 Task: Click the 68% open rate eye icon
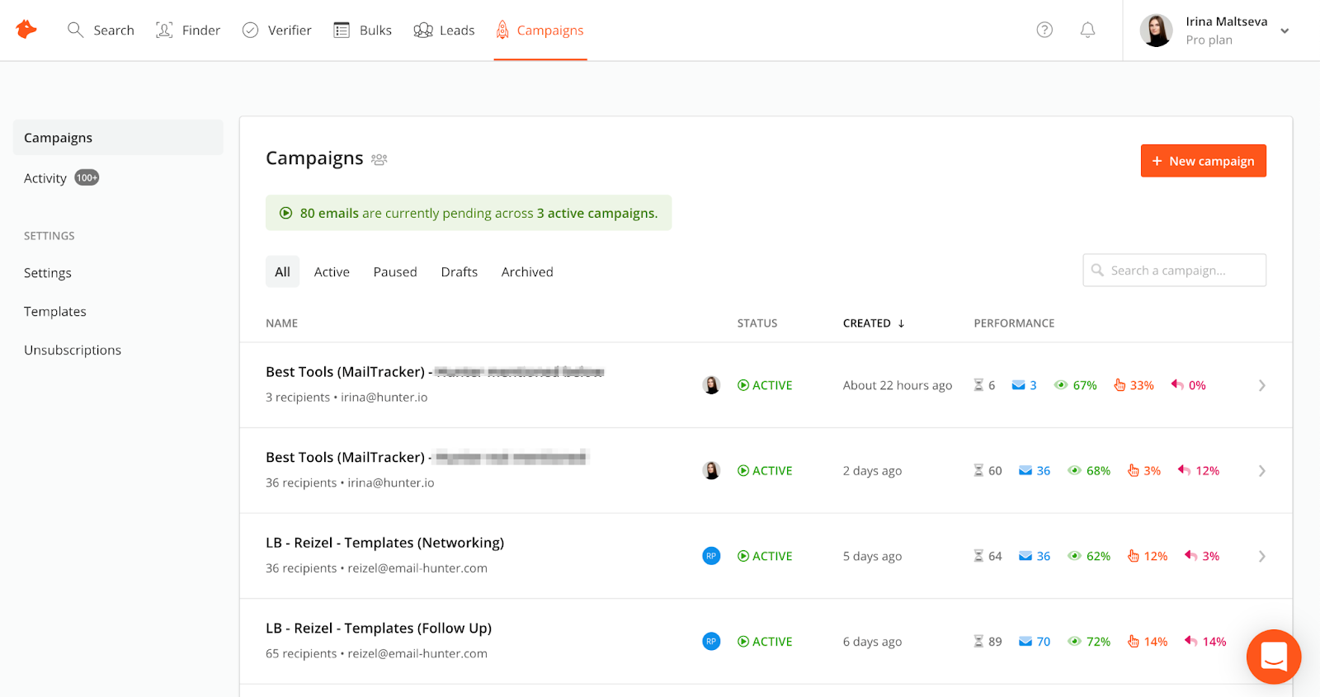[x=1074, y=471]
